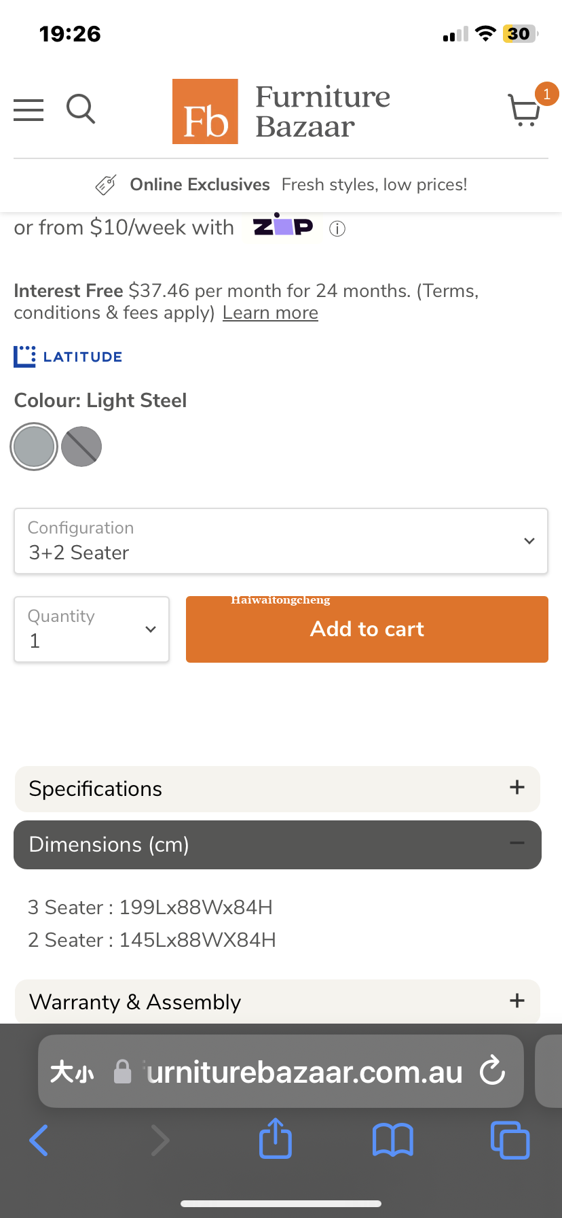Open the shopping cart icon
Viewport: 562px width, 1218px height.
[525, 110]
